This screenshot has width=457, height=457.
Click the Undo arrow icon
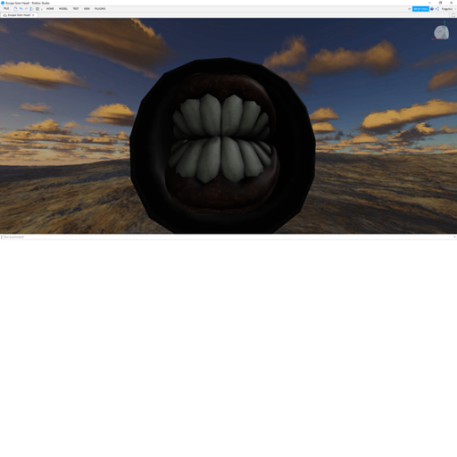[21, 9]
